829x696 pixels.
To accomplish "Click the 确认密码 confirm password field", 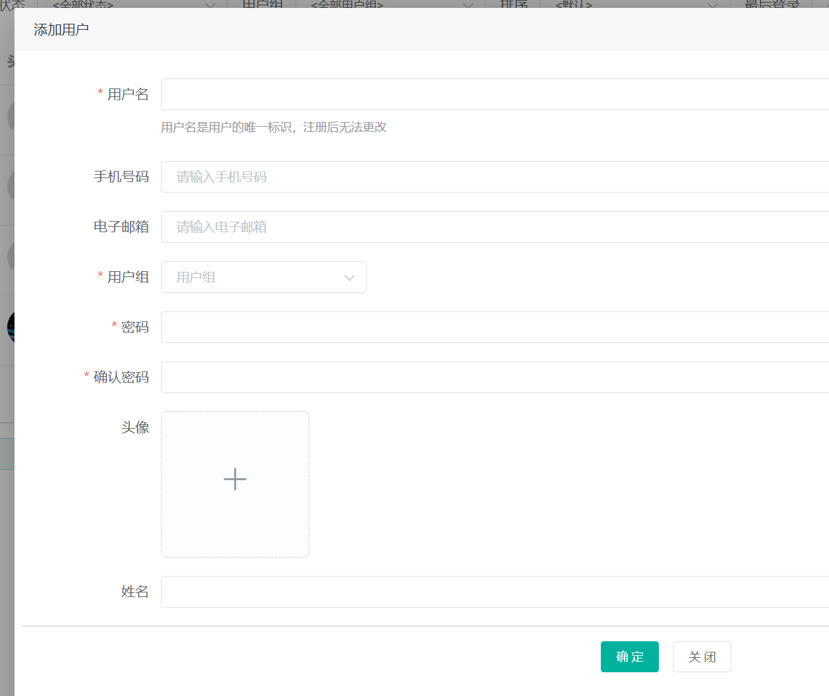I will pos(462,377).
